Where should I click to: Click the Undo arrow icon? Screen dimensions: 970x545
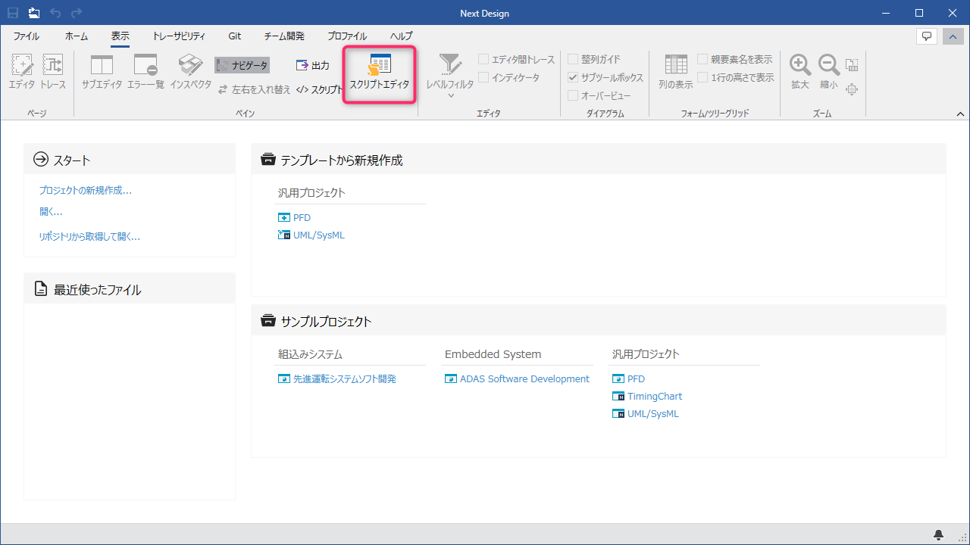click(x=55, y=13)
